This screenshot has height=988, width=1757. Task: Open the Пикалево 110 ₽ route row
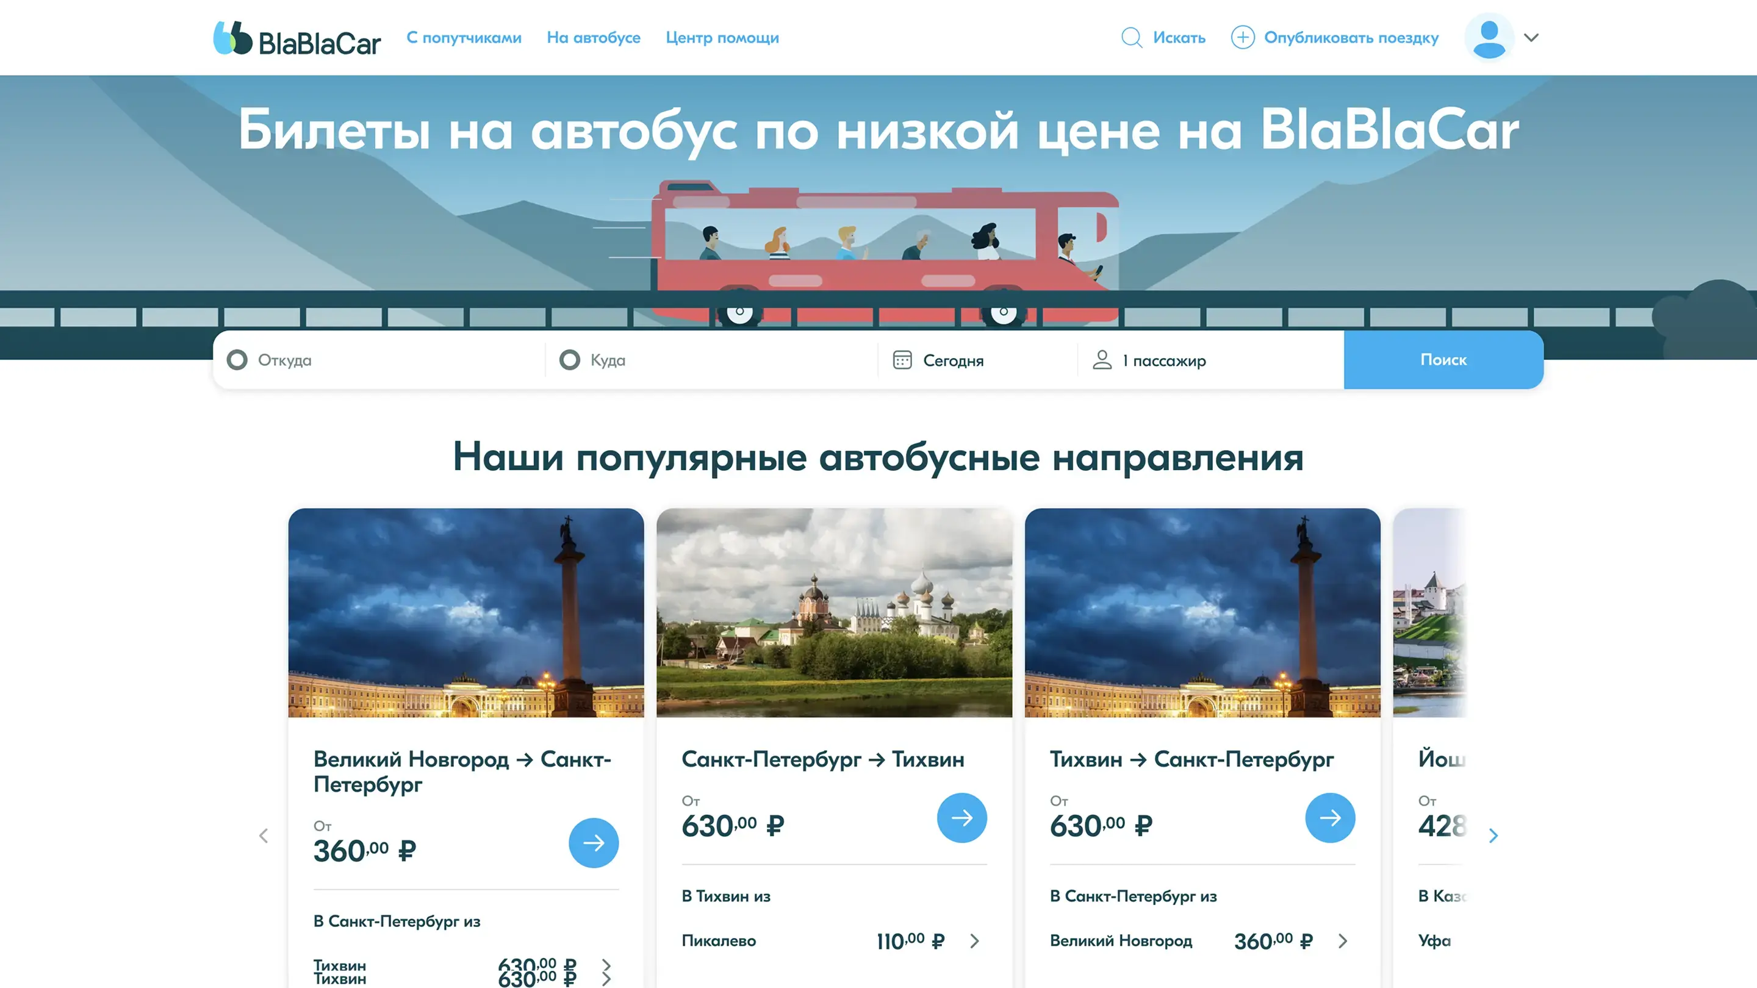click(833, 941)
